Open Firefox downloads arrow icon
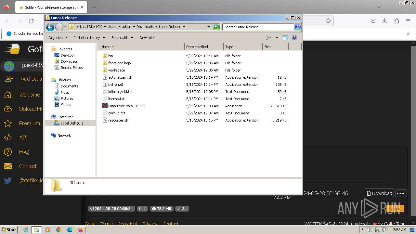The width and height of the screenshot is (416, 234). click(x=385, y=21)
